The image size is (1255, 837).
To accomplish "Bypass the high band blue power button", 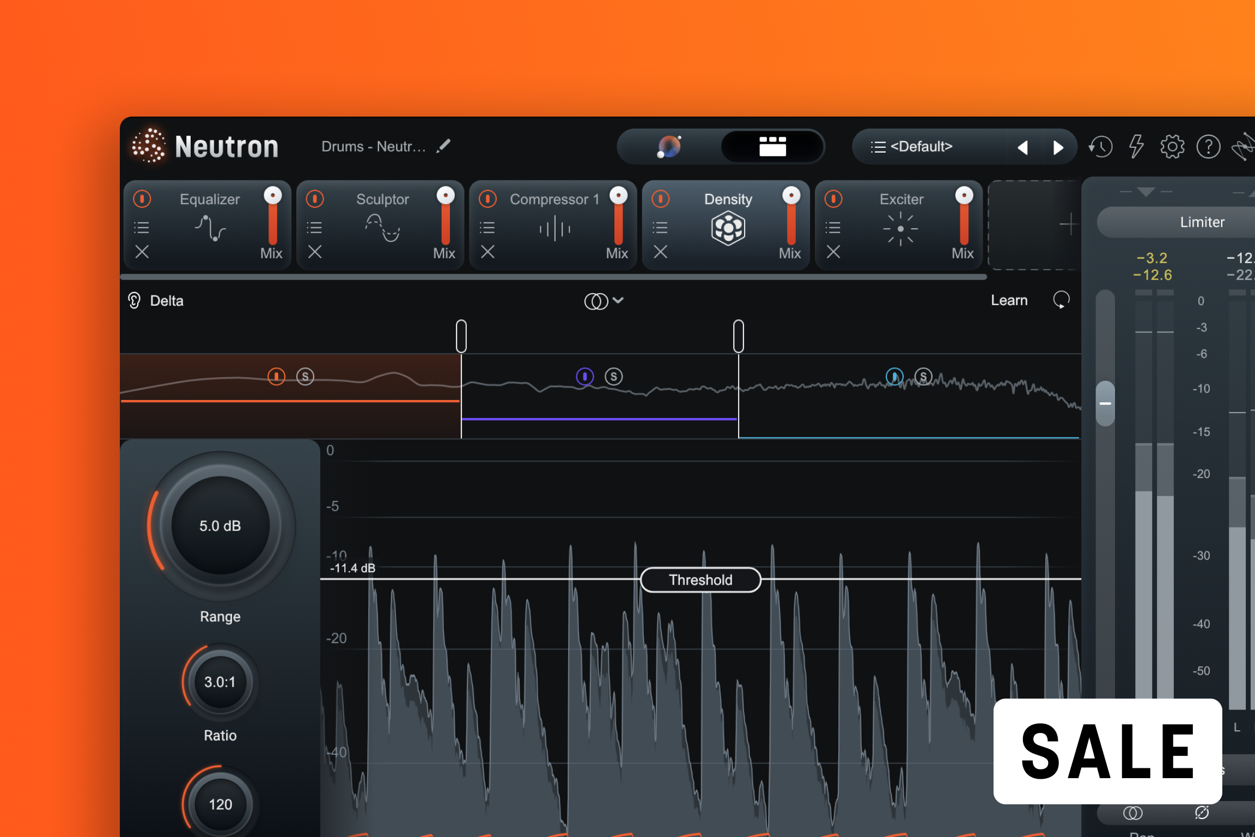I will click(894, 376).
